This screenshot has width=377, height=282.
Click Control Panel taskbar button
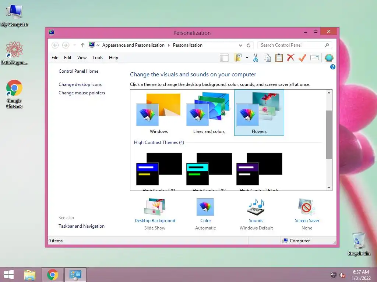[x=75, y=275]
